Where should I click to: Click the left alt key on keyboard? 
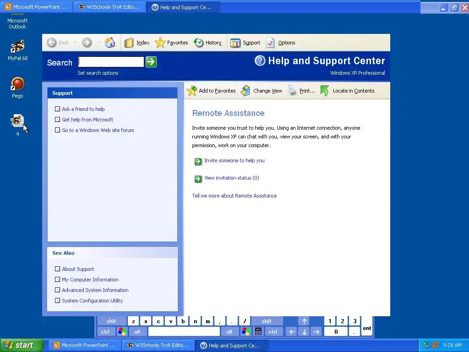[137, 332]
